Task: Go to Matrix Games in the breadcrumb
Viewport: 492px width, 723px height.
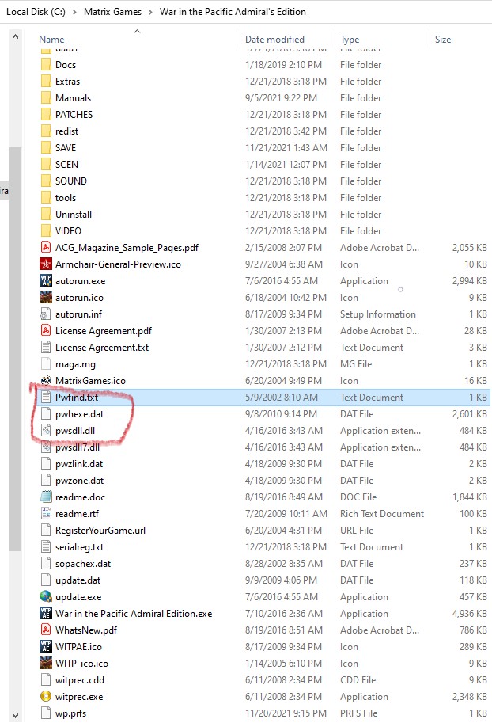Action: (112, 12)
